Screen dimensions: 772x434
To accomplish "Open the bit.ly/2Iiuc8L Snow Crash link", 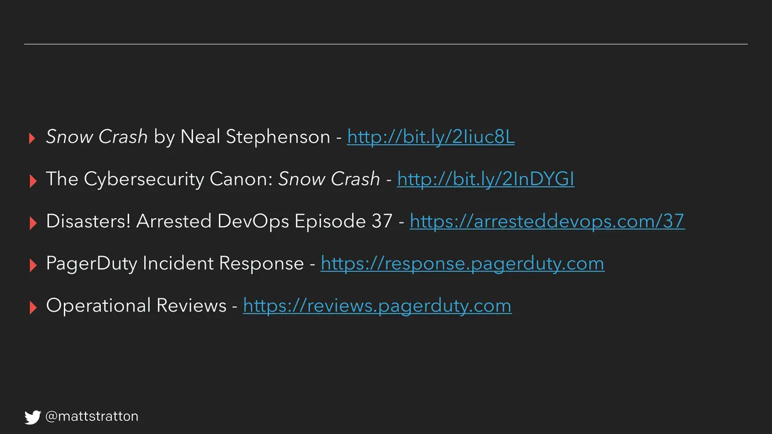I will click(x=431, y=137).
